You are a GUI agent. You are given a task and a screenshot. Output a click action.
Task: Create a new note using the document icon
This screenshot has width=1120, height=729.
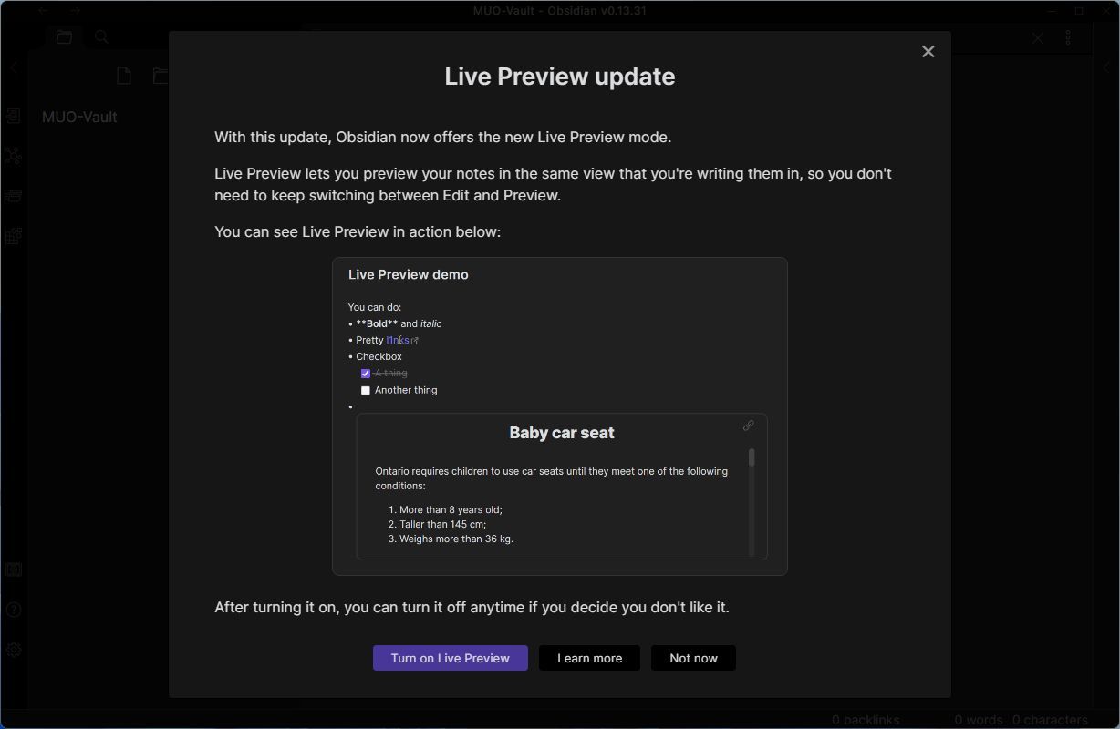123,76
